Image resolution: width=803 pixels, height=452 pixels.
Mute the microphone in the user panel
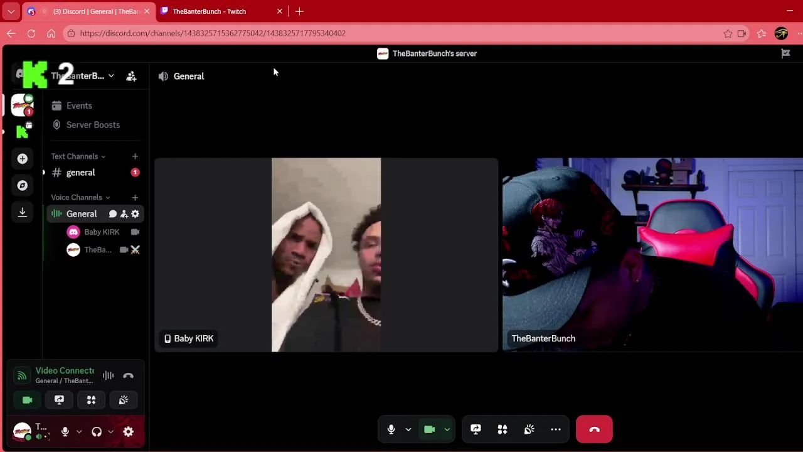(x=65, y=432)
